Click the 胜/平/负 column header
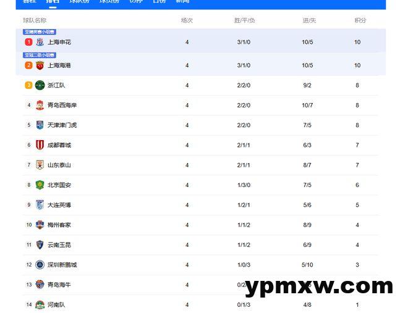 tap(244, 20)
